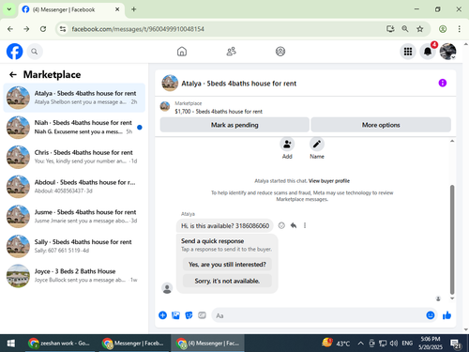Open Chrome profile icon
The width and height of the screenshot is (469, 352).
point(443,29)
